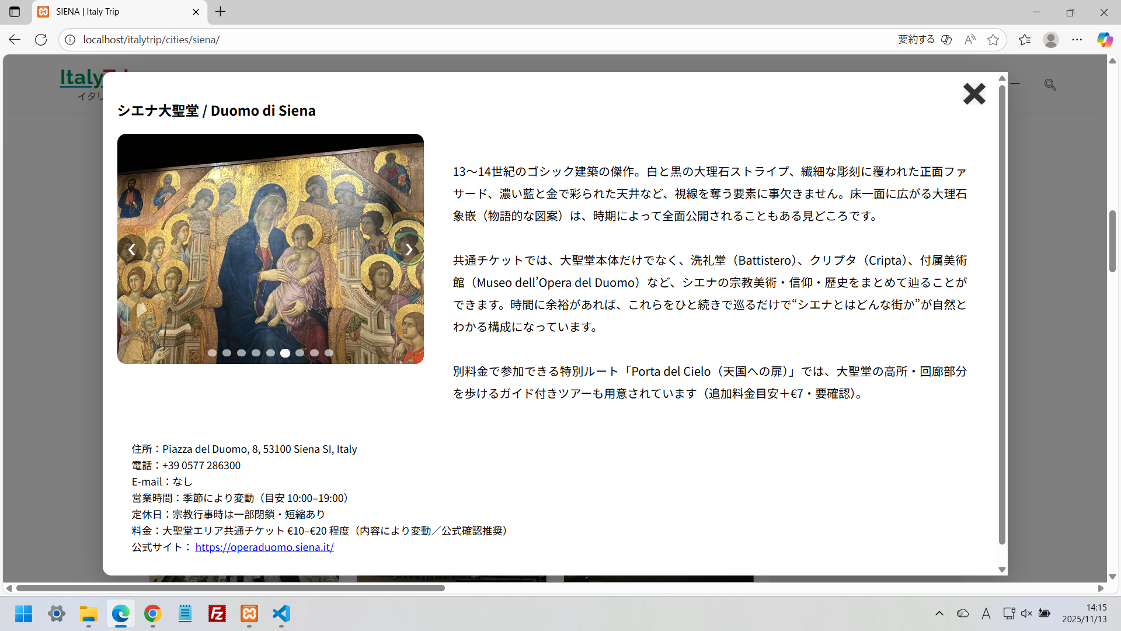Screen dimensions: 1121x631
Task: Open a new browser tab
Action: [220, 12]
